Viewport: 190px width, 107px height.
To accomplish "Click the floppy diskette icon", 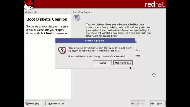I will [x=77, y=18].
